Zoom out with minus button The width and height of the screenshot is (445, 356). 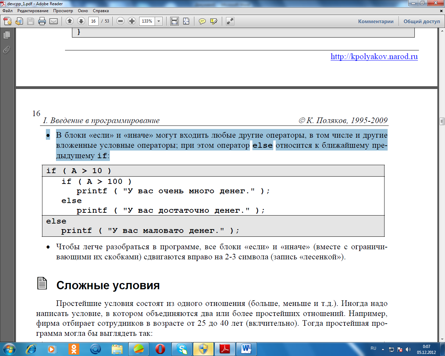[120, 21]
